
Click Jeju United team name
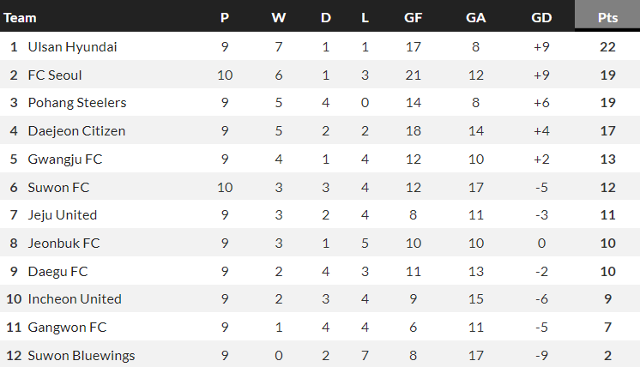coord(63,214)
